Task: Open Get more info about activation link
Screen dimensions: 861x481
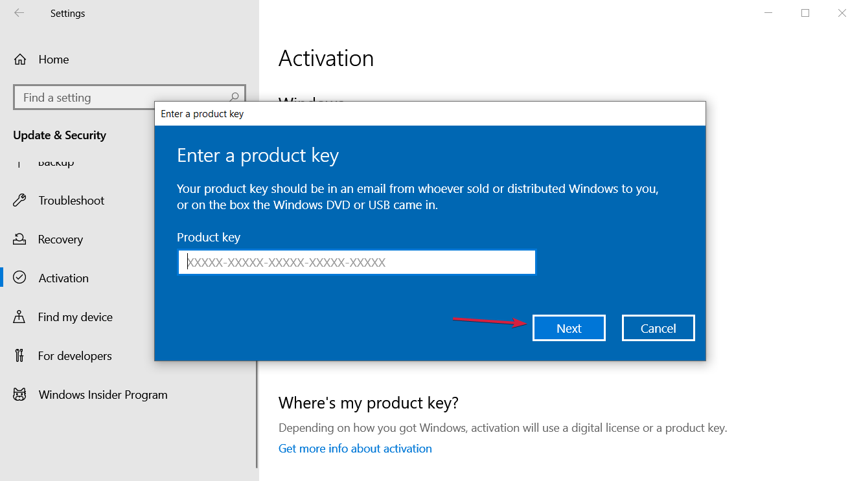Action: click(355, 448)
